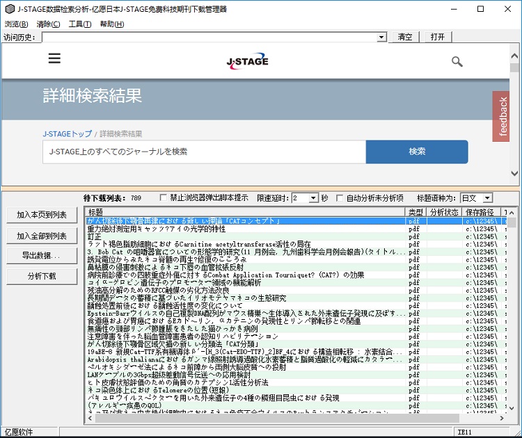Expand the 访问历史 dropdown

[382, 38]
